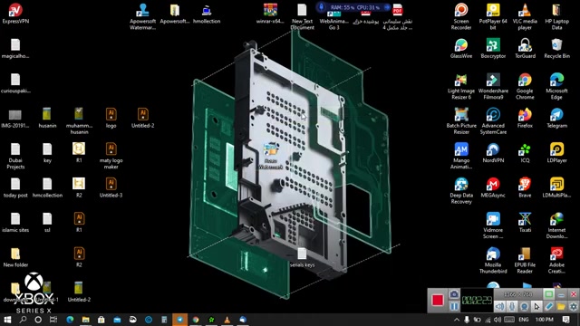Open the Windows Start menu

click(x=7, y=320)
